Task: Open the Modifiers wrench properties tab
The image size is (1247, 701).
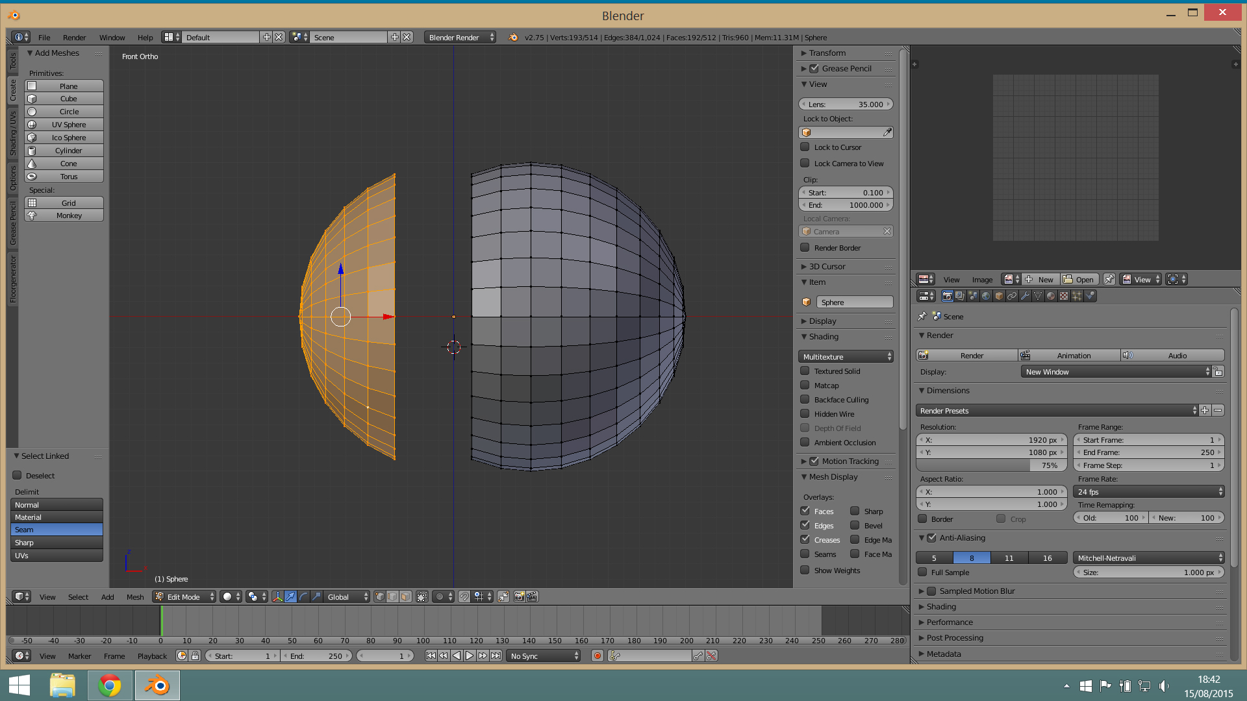Action: (1025, 296)
